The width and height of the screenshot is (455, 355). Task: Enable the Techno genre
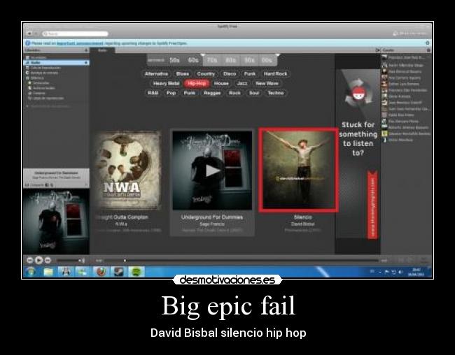click(276, 93)
